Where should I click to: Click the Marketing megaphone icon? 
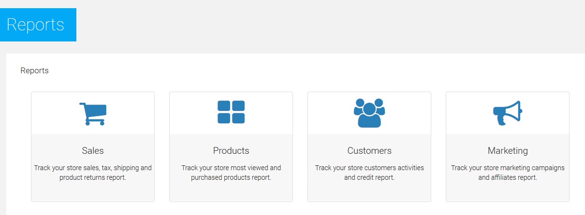(508, 113)
